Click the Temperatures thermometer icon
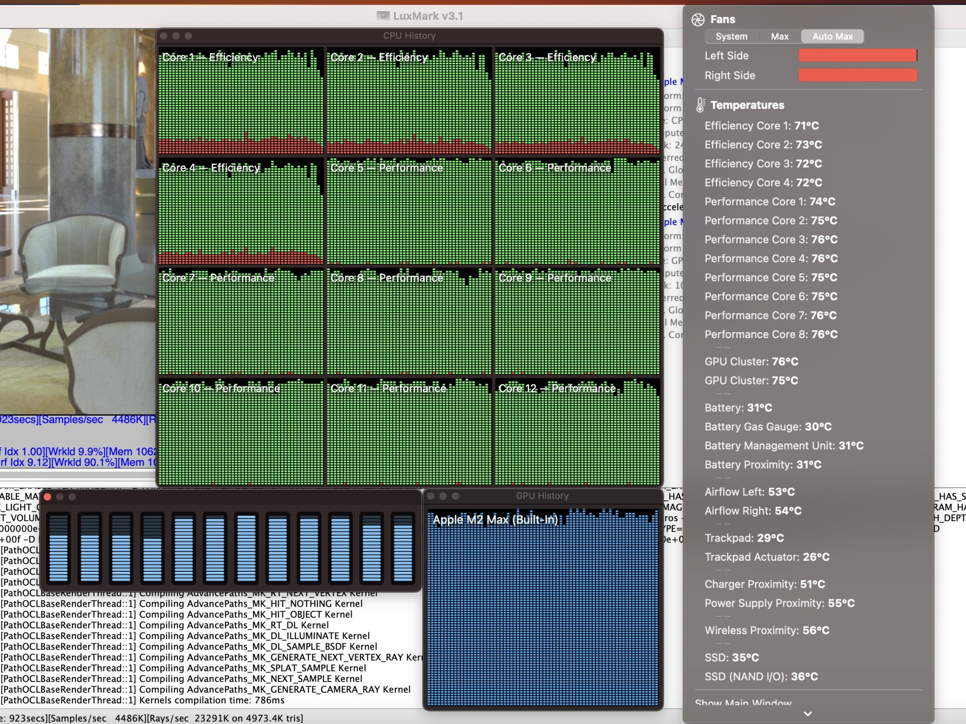Viewport: 966px width, 724px height. click(700, 105)
